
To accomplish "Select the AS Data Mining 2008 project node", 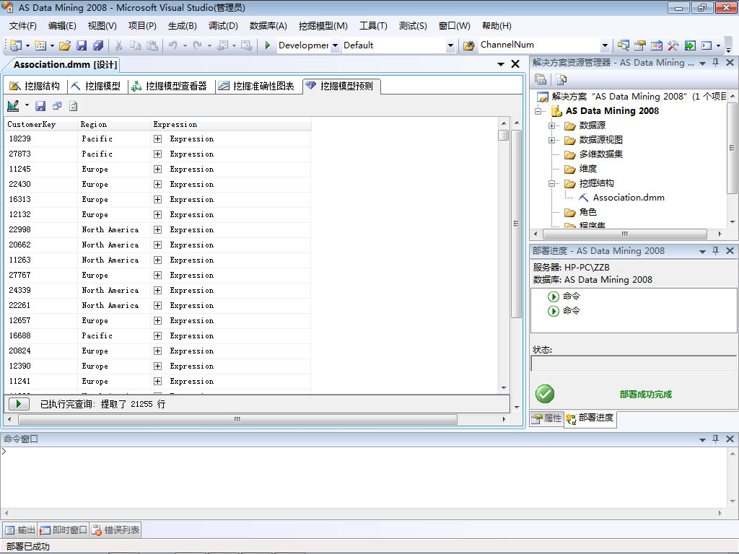I will [612, 111].
